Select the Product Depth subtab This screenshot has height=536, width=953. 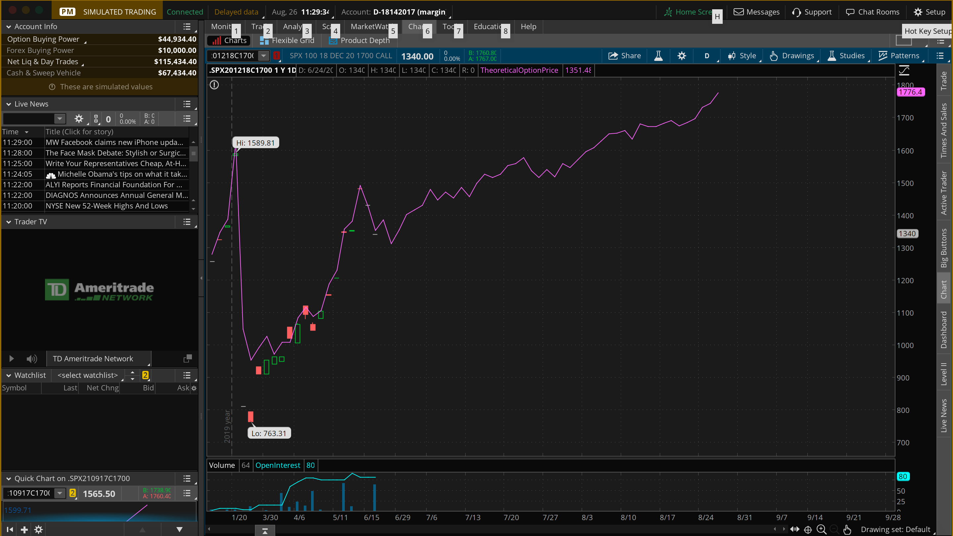coord(359,41)
